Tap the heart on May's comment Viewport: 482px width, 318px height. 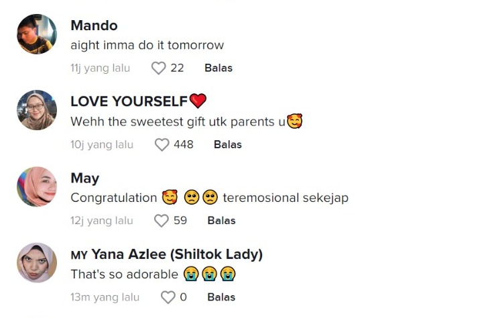(161, 221)
